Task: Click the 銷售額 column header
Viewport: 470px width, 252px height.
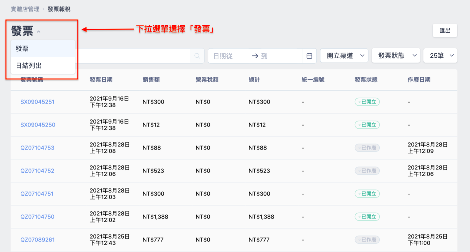Action: click(x=151, y=80)
